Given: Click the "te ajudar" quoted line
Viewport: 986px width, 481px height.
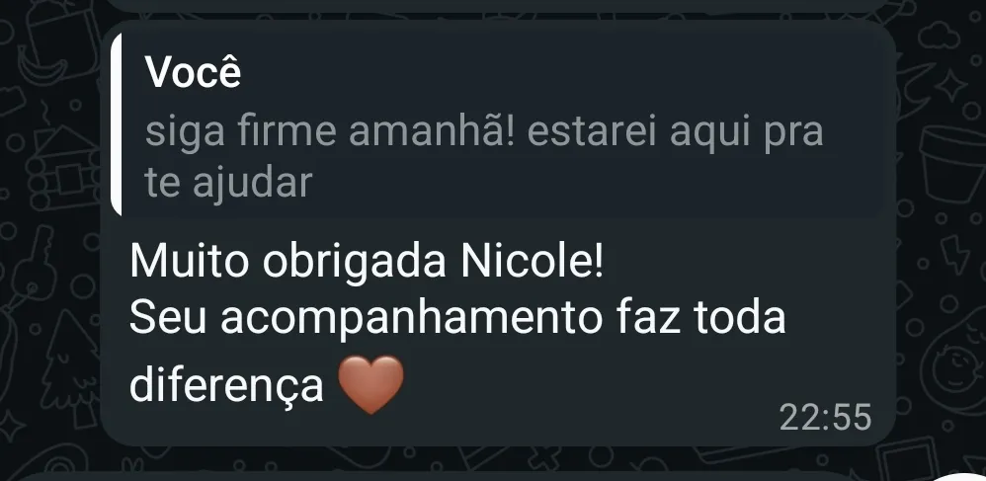Looking at the screenshot, I should click(228, 183).
